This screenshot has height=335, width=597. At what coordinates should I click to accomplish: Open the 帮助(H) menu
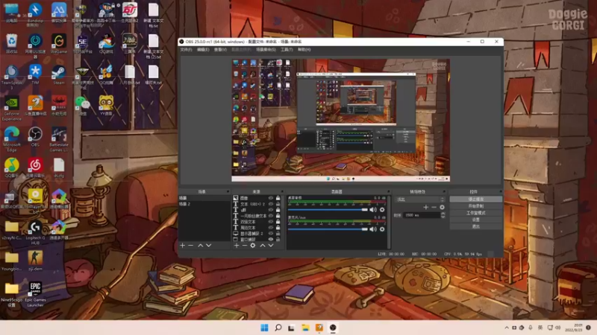[x=304, y=50]
